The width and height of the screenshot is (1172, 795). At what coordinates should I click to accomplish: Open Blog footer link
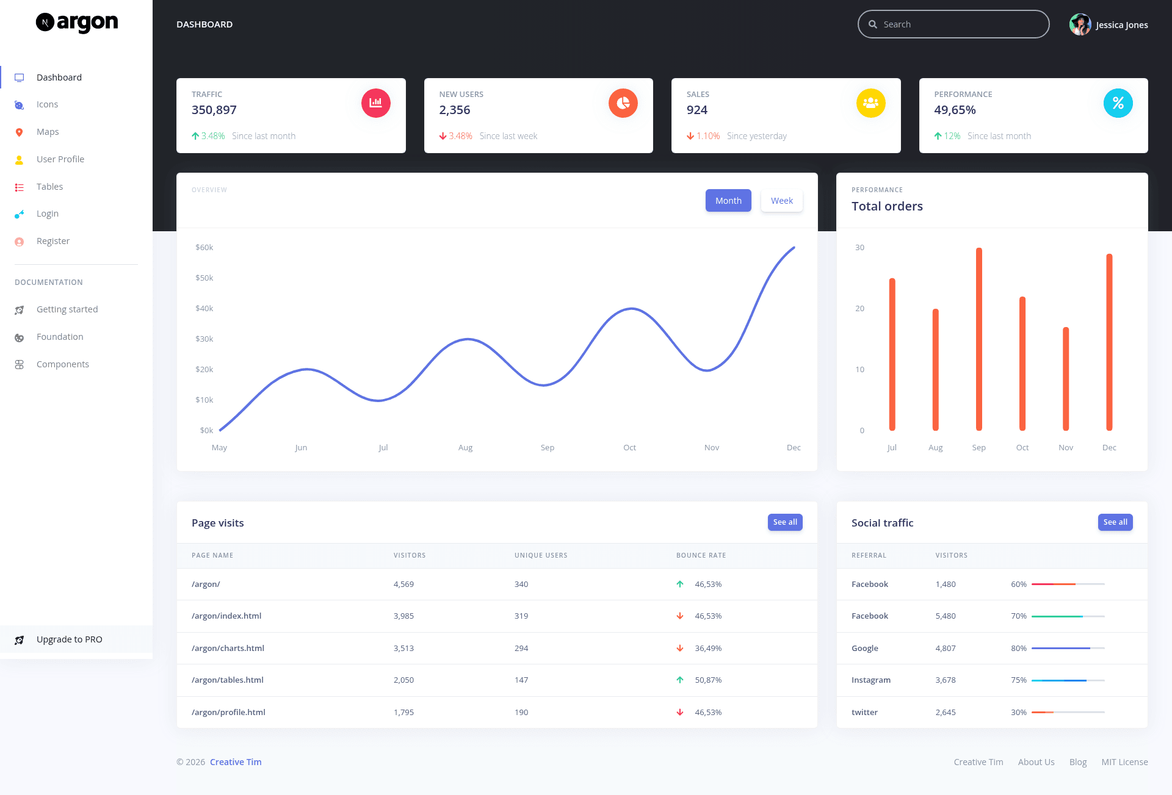tap(1078, 762)
